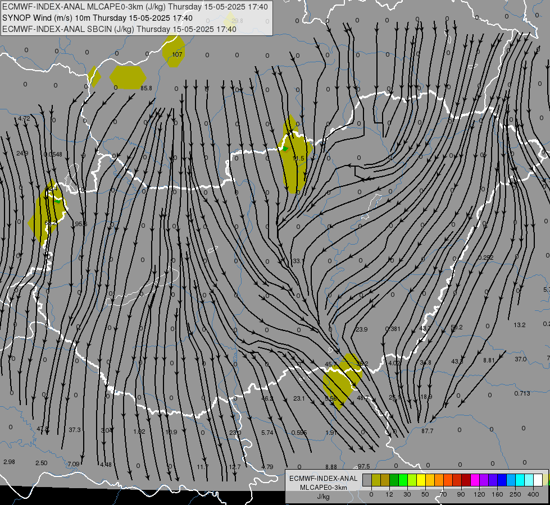Click the 11.5 value in the olive area
Image resolution: width=550 pixels, height=505 pixels.
click(298, 158)
